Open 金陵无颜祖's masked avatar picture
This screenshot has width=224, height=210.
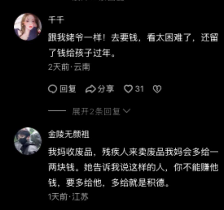(28, 141)
